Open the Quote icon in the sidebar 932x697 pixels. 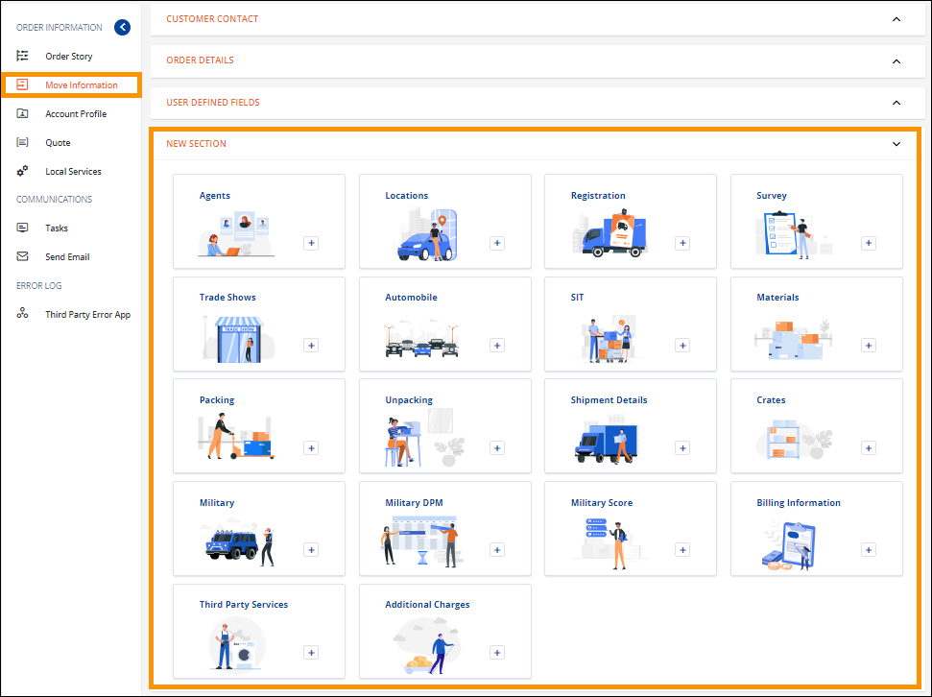pyautogui.click(x=22, y=142)
